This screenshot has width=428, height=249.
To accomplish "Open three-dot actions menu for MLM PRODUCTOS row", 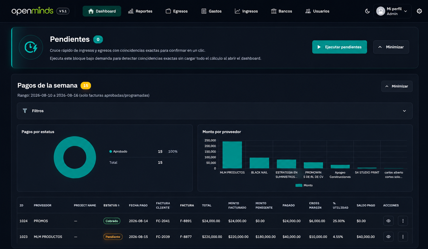I will point(403,237).
